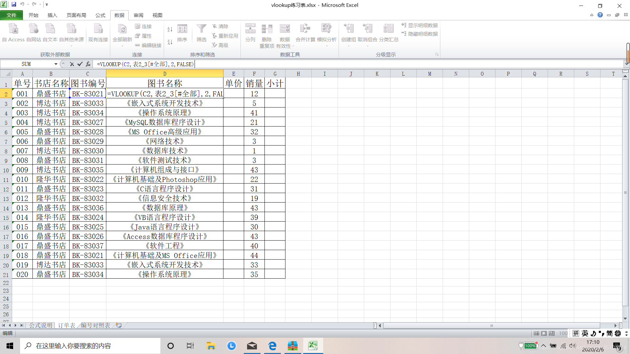Viewport: 630px width, 354px height.
Task: Click the Remove Duplicates (删除重复项) icon
Action: point(267,29)
